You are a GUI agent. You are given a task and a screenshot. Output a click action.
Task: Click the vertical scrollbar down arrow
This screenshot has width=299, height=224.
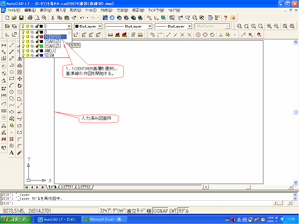(x=295, y=182)
